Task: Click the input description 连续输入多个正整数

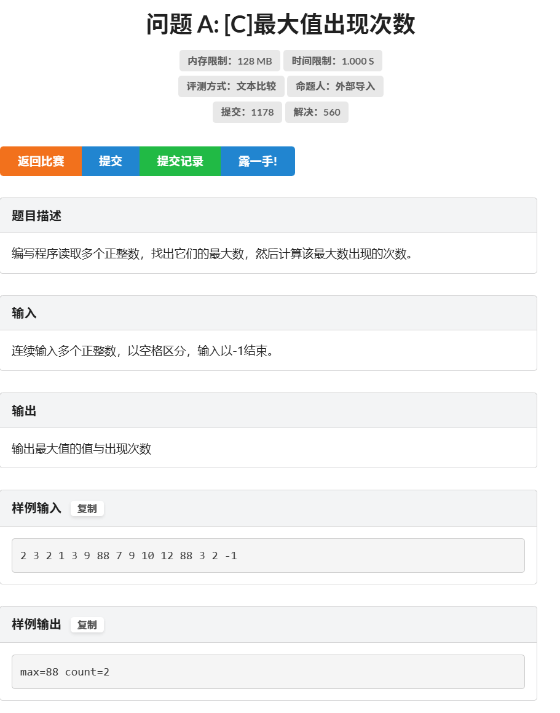Action: (142, 351)
